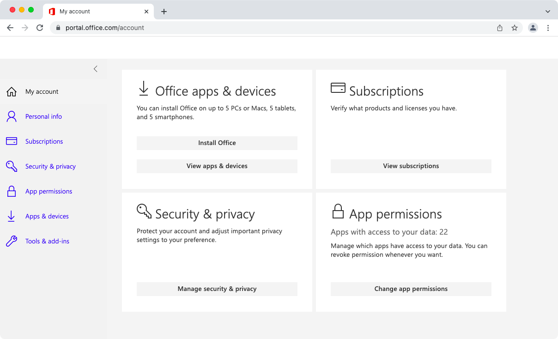This screenshot has height=339, width=558.
Task: Open Subscriptions in the sidebar
Action: click(44, 141)
